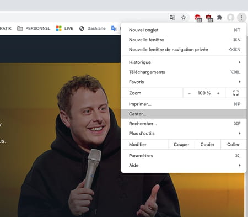The height and width of the screenshot is (217, 248).
Task: Open the Google Translate bookmark icon
Action: tap(114, 28)
